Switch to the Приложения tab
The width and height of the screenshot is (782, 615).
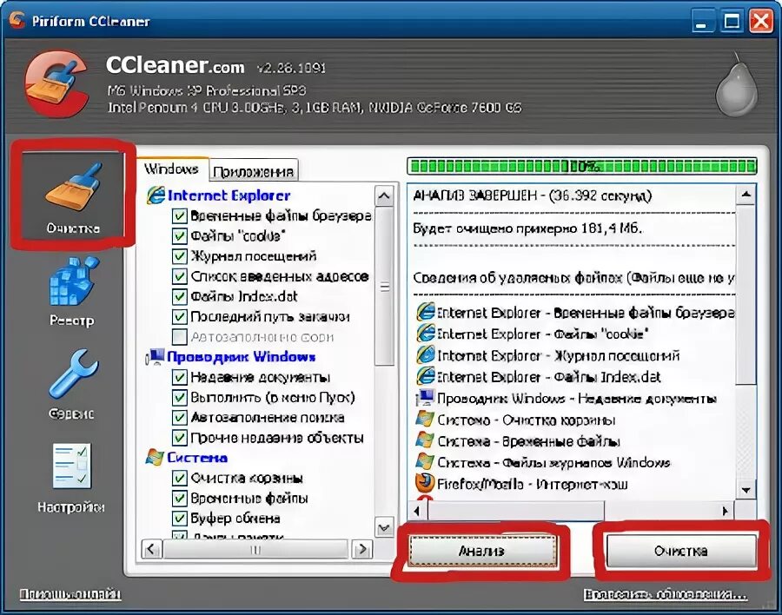click(x=254, y=171)
